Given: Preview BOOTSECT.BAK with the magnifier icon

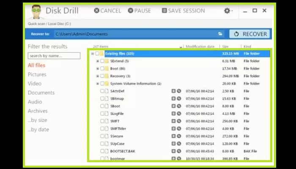Looking at the screenshot, I should tap(179, 151).
